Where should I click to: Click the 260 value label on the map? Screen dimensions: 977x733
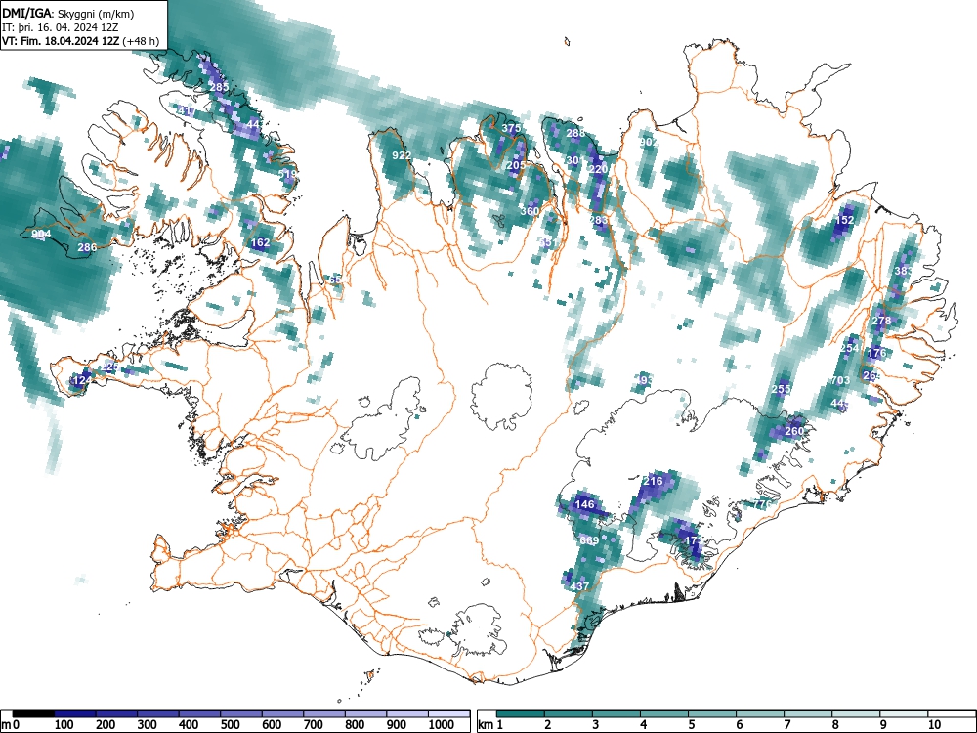tap(794, 431)
